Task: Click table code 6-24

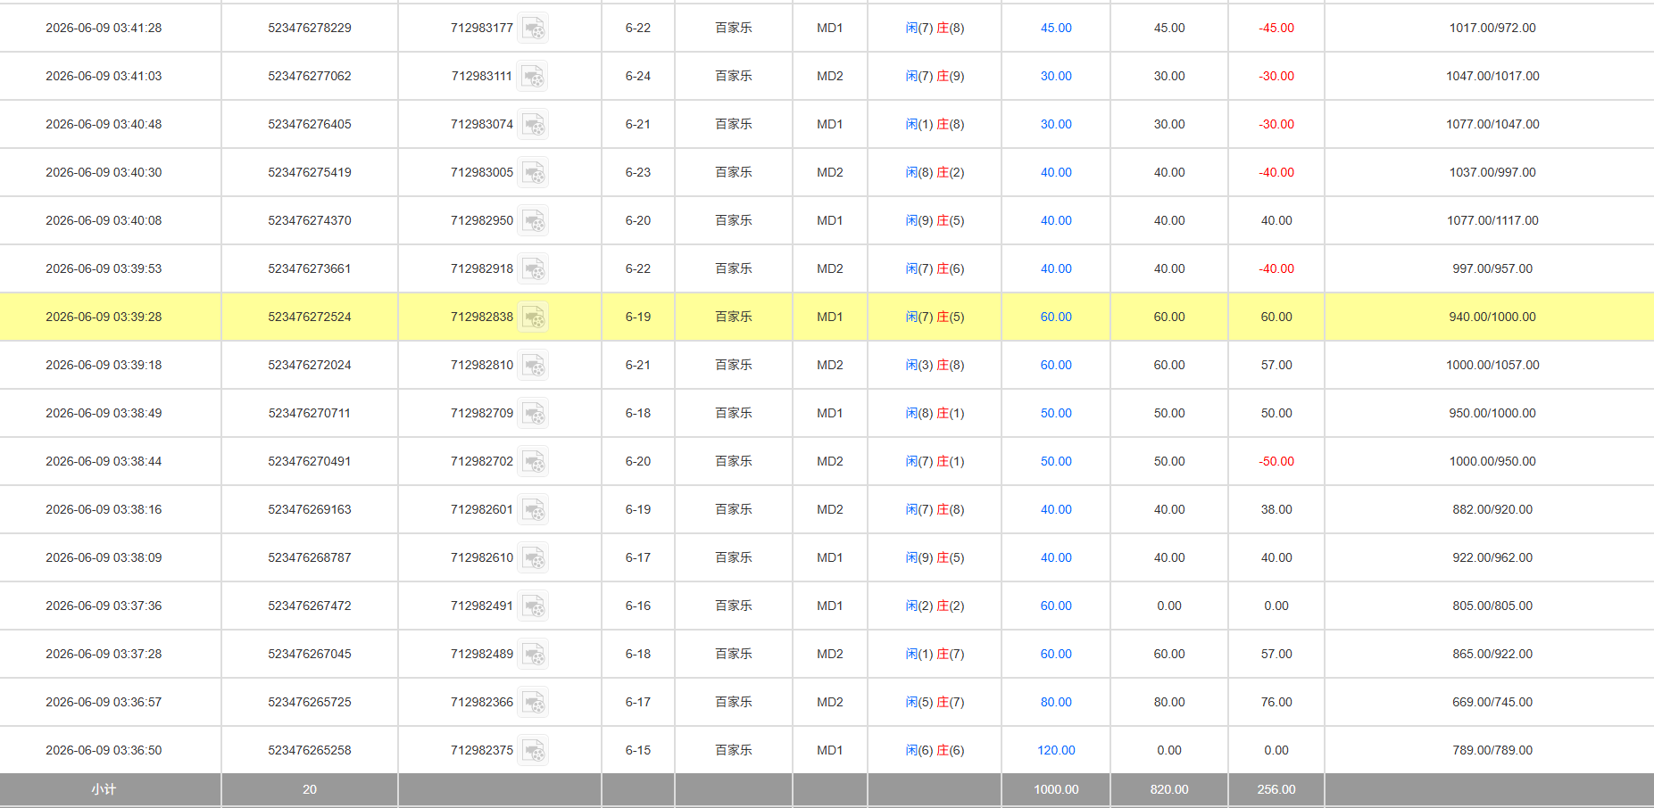Action: click(638, 76)
